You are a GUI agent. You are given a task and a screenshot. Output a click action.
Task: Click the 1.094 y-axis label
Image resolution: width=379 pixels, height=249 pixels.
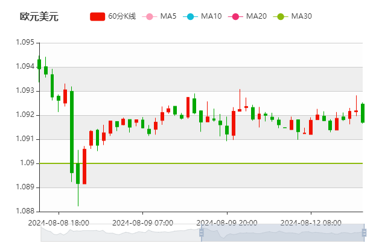click(x=25, y=66)
